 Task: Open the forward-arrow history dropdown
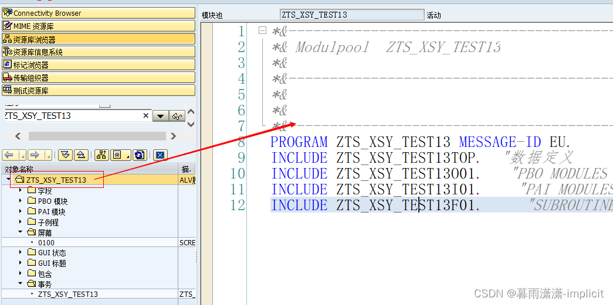pos(48,155)
